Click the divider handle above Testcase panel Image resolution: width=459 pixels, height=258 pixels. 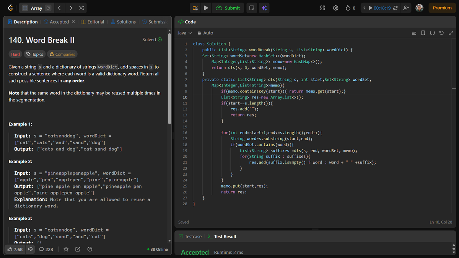[315, 229]
